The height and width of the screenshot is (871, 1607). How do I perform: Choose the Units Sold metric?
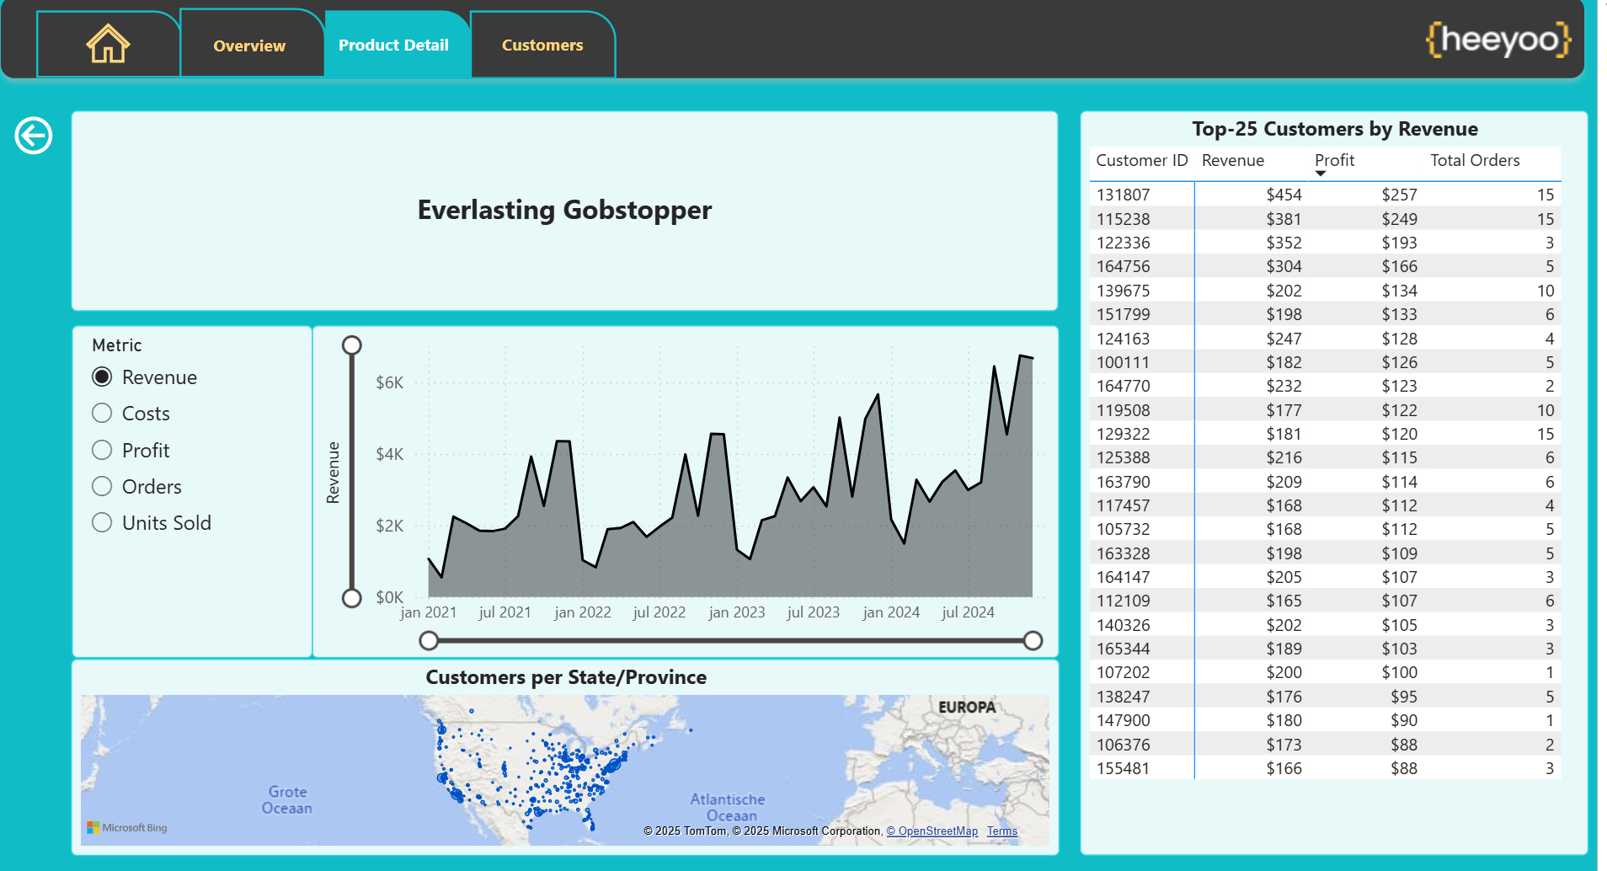(102, 522)
